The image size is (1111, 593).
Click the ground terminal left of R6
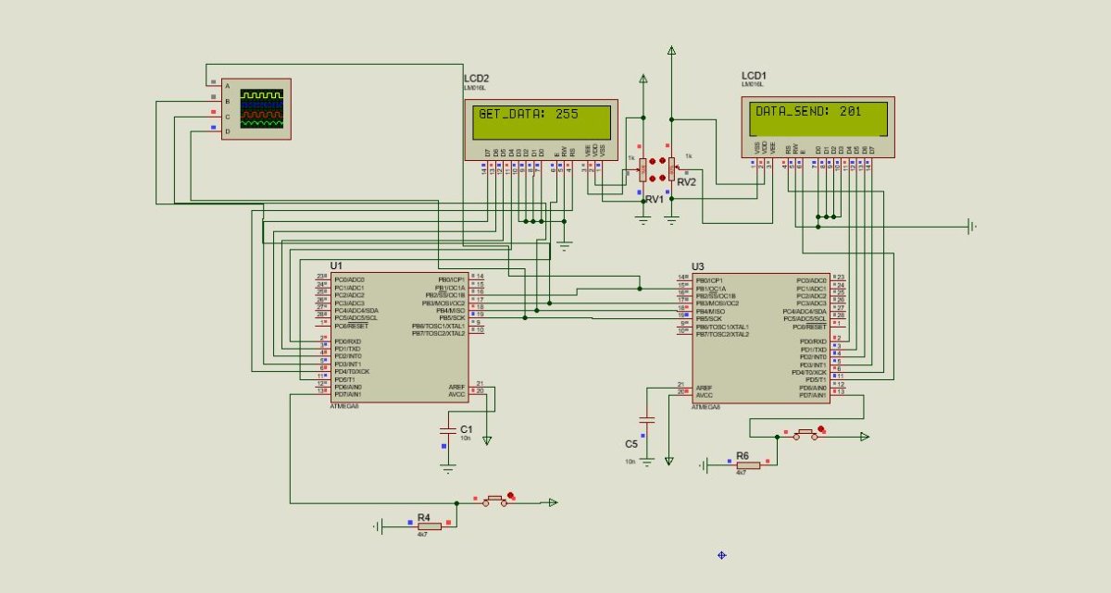point(705,463)
